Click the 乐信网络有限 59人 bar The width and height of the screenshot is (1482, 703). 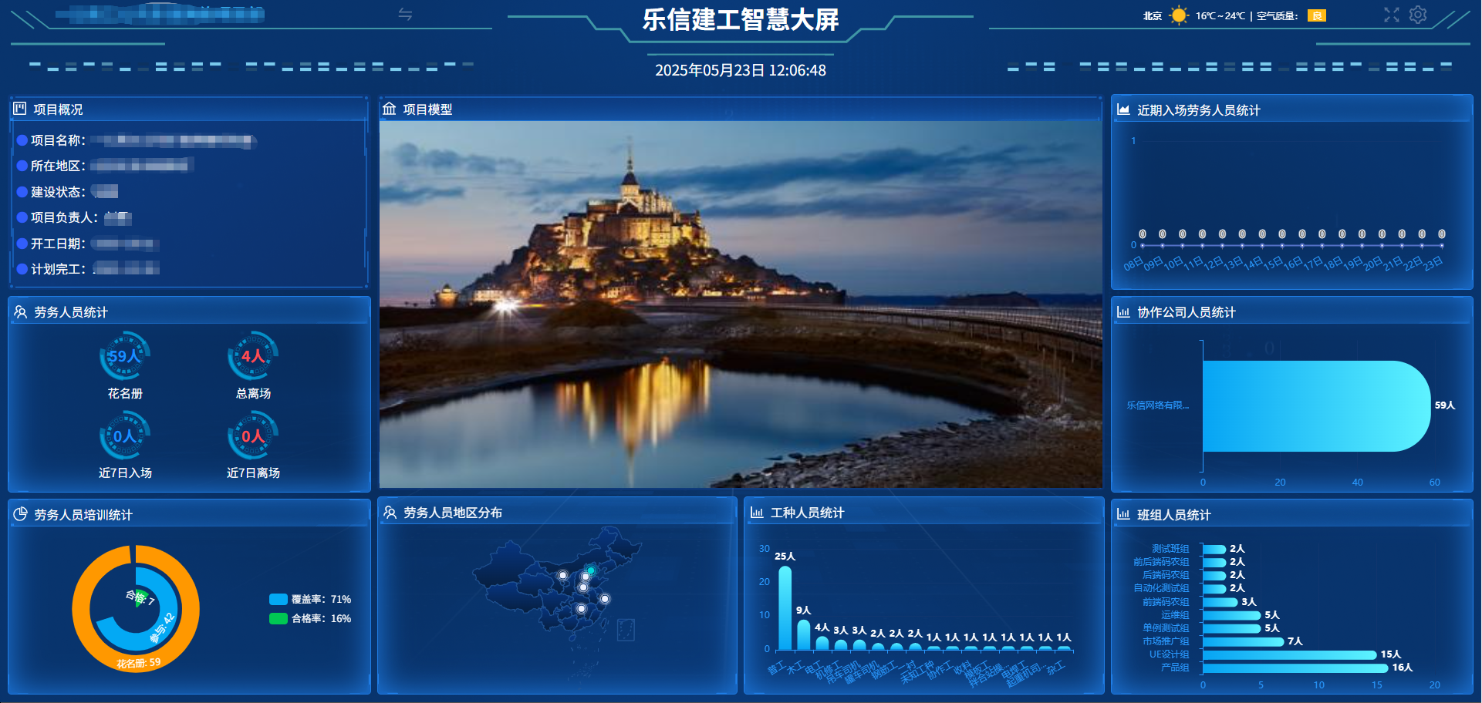tap(1315, 405)
